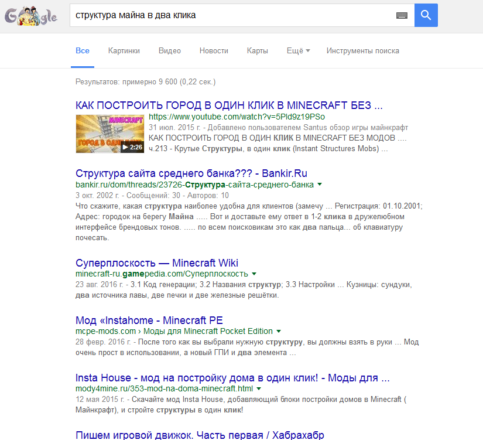Click the minecraft-ru.gamepedia.com URL text
The height and width of the screenshot is (440, 483).
pos(162,274)
